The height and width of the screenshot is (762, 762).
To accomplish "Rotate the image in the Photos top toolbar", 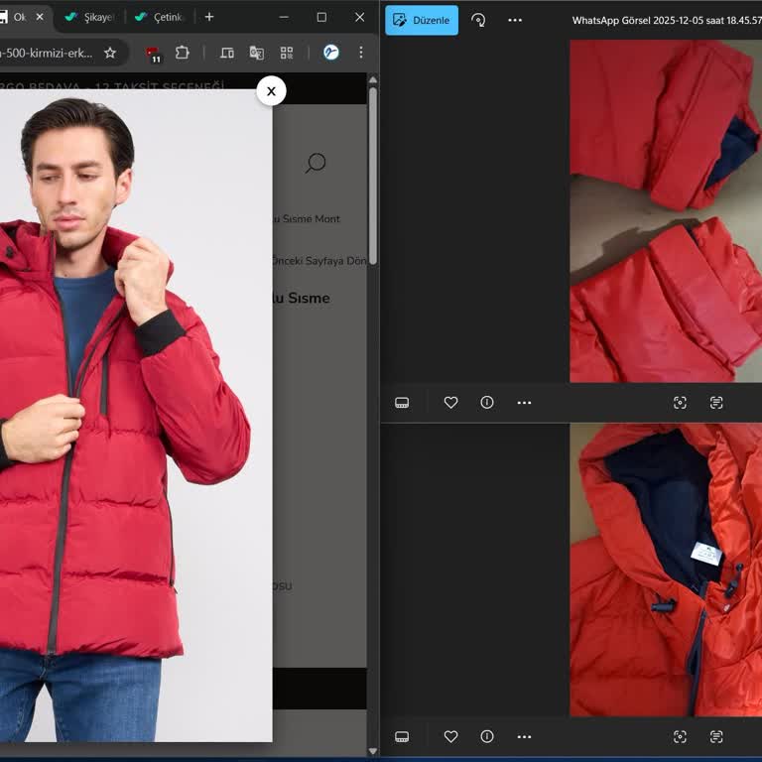I will 478,20.
